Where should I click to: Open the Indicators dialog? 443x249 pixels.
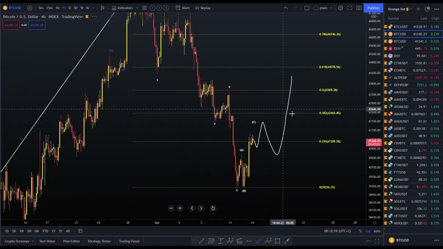click(x=122, y=8)
